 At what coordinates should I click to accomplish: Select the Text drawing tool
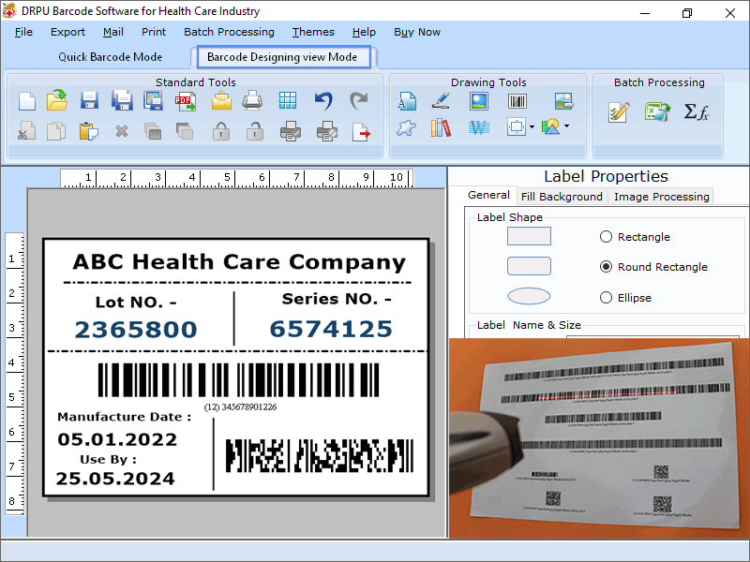pos(408,100)
